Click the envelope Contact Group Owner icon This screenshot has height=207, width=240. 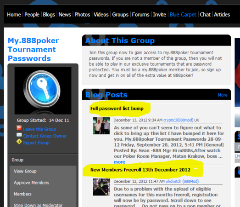[19, 135]
